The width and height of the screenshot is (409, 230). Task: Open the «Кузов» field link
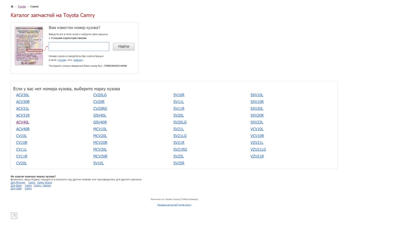coord(62,60)
